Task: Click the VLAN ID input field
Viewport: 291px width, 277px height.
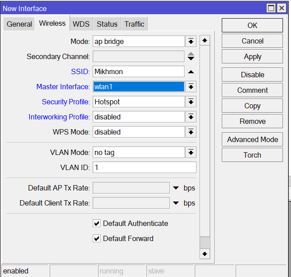Action: point(144,167)
